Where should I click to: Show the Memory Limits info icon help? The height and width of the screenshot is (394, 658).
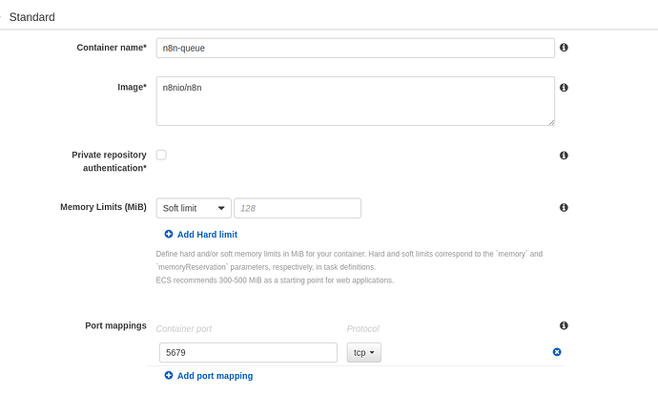pos(564,208)
